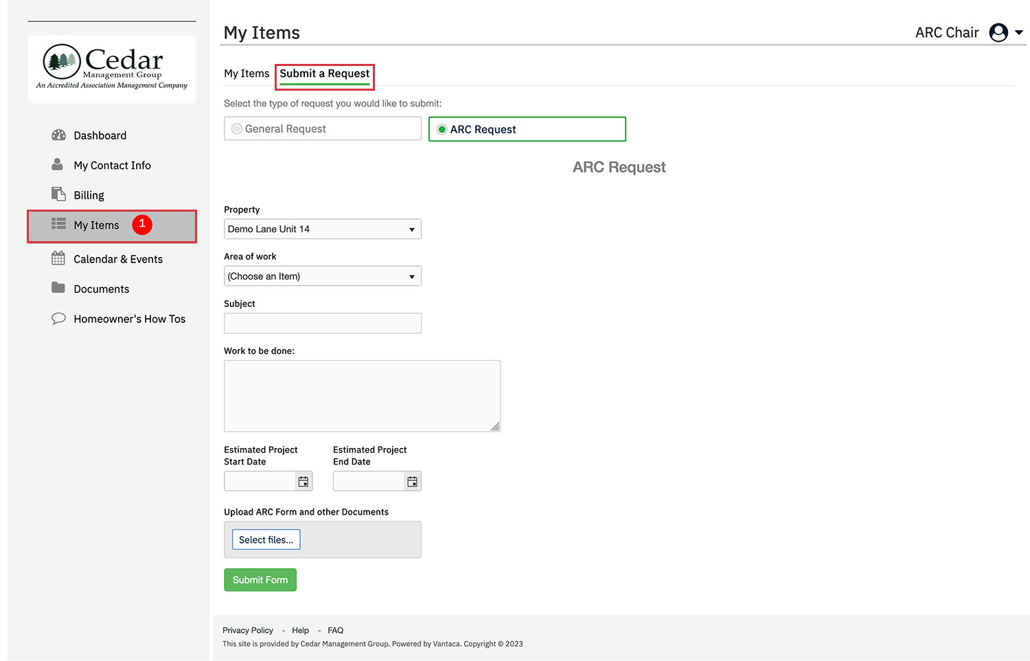This screenshot has width=1030, height=661.
Task: Click the Billing sidebar icon
Action: click(x=58, y=193)
